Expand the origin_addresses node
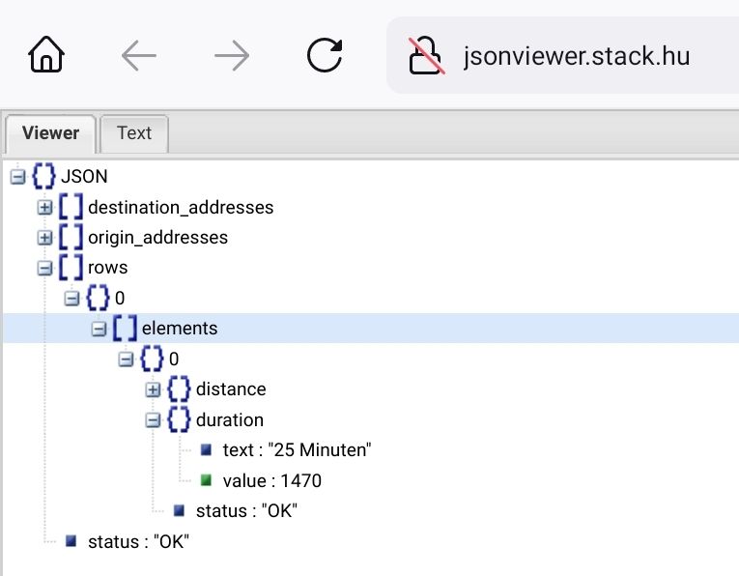The image size is (739, 576). point(43,238)
